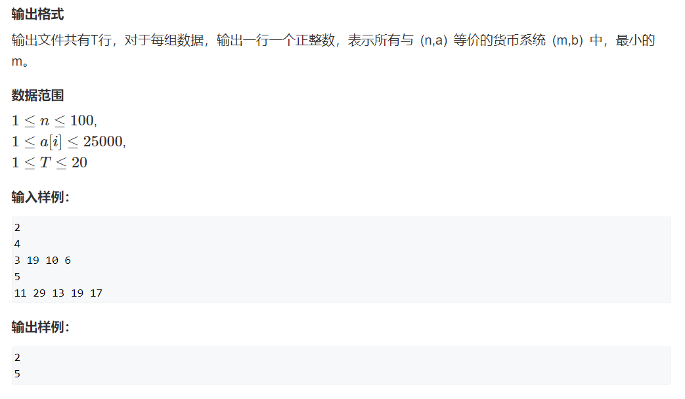Click line '5' in the output sample block

tap(17, 374)
